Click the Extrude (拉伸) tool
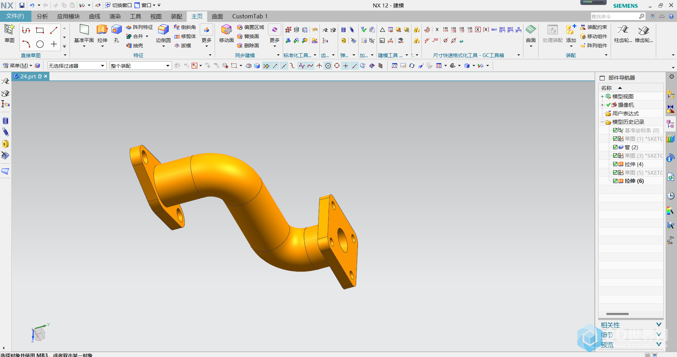 (102, 34)
